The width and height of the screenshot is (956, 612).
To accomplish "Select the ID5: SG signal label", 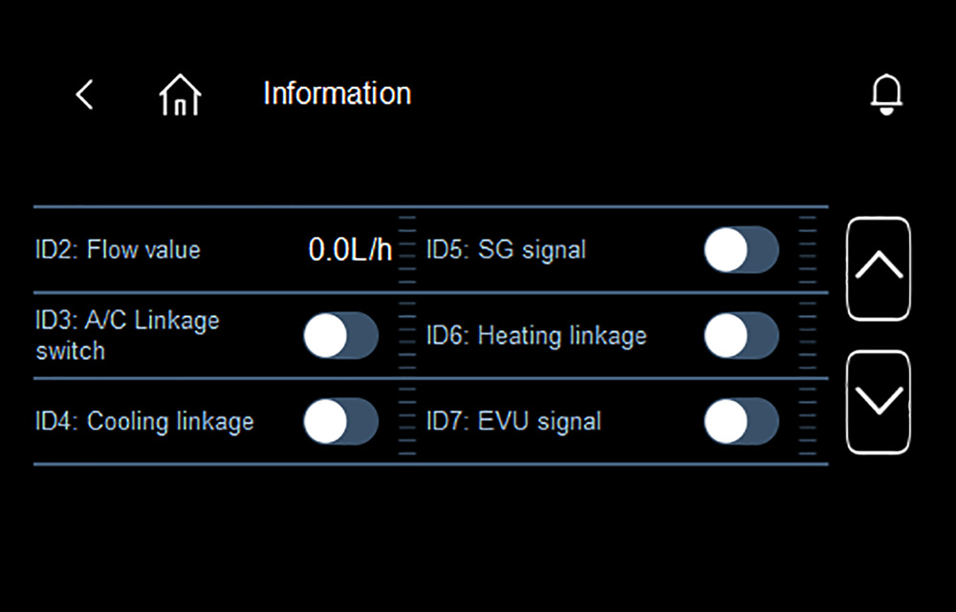I will coord(506,250).
